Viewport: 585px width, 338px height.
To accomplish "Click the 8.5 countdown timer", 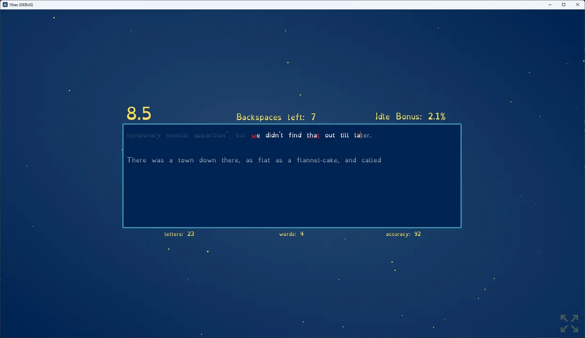I will (139, 114).
